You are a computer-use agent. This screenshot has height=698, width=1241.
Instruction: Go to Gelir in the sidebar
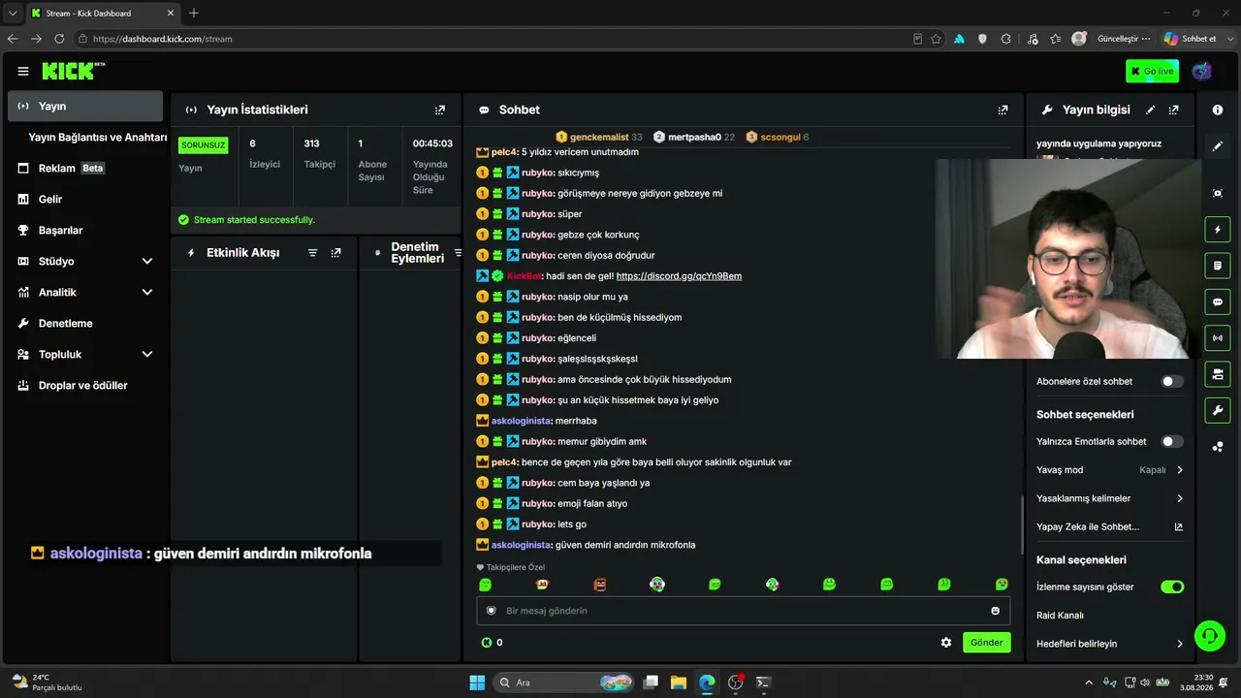tap(85, 199)
